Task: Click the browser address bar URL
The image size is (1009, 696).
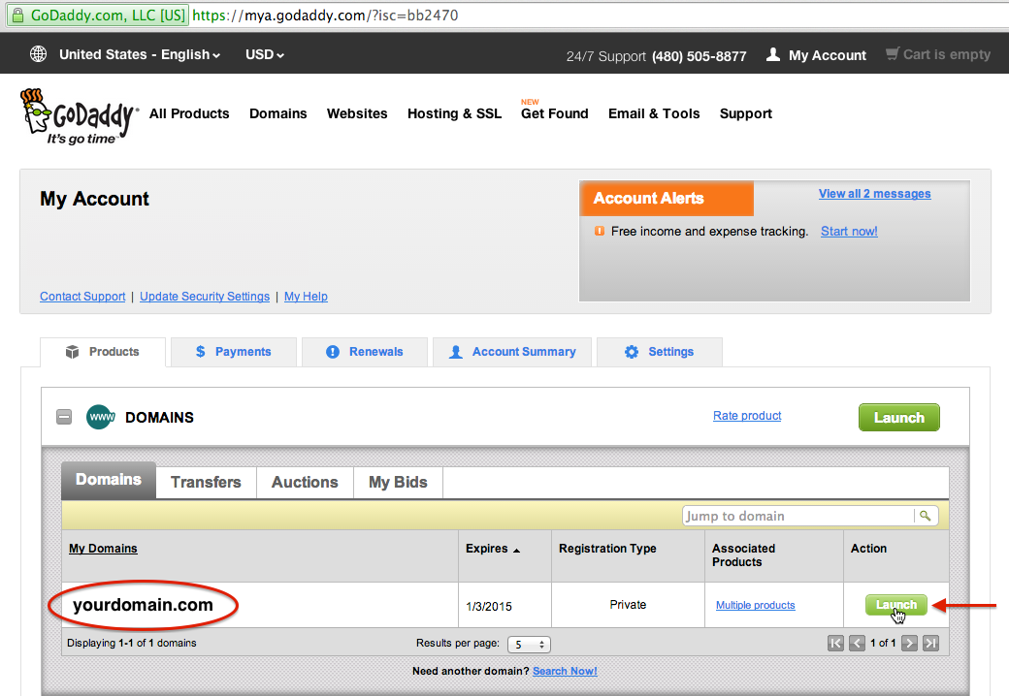Action: pyautogui.click(x=325, y=16)
